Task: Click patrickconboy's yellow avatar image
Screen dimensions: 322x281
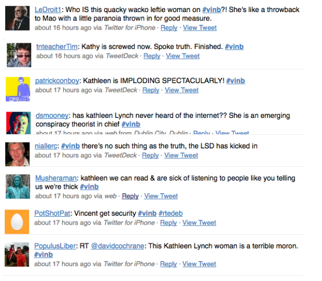Action: pos(17,88)
